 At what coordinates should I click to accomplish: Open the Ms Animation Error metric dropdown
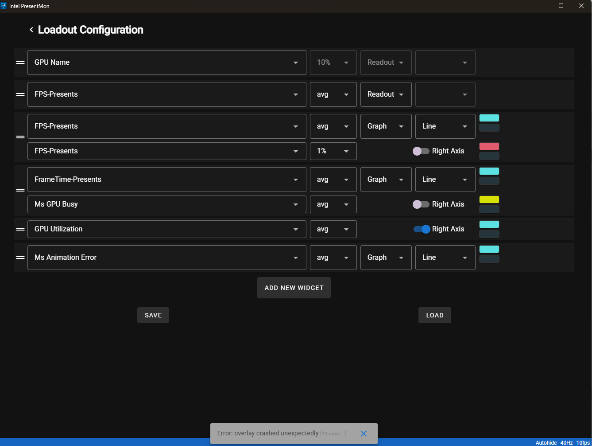coord(167,258)
